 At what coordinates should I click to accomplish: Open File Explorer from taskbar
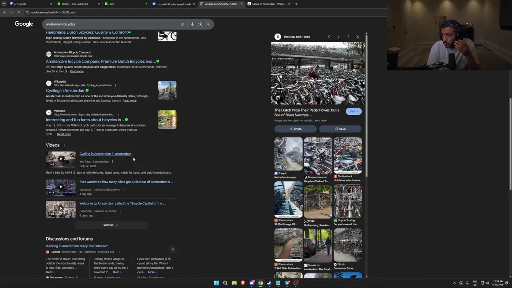[x=234, y=283]
